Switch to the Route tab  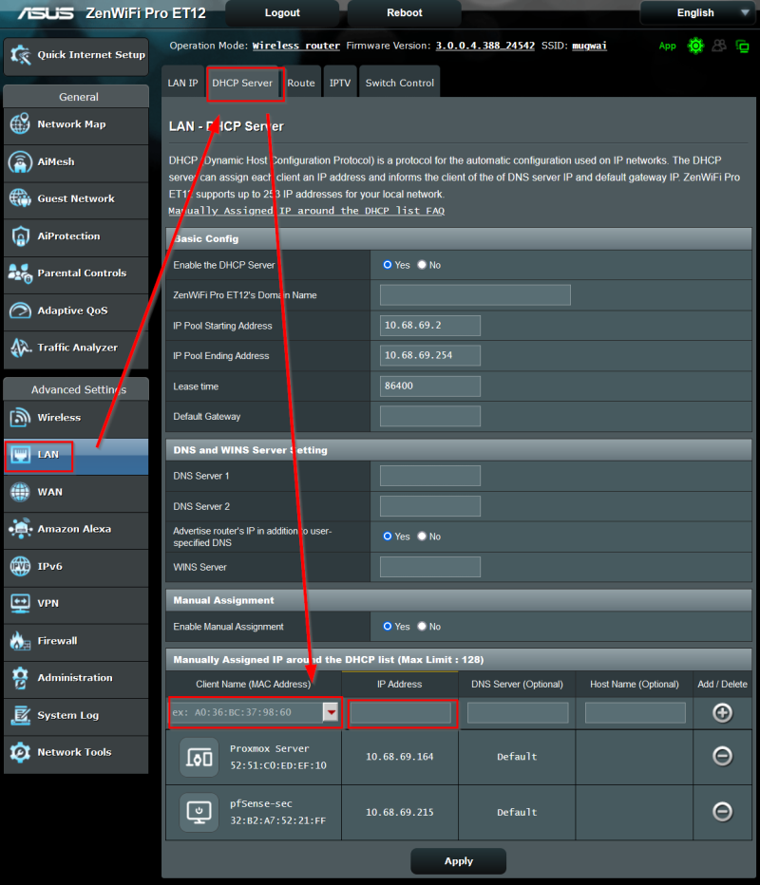click(301, 83)
